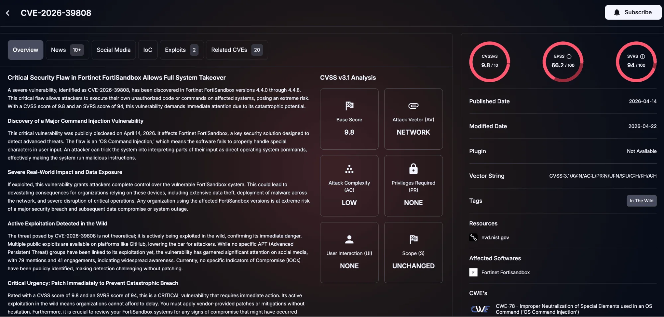
Task: Click the Subscribe button
Action: 633,12
